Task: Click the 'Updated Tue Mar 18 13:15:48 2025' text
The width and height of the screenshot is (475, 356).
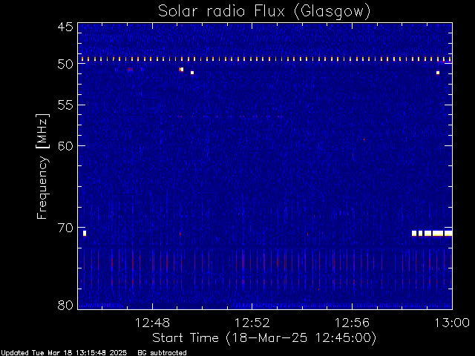Action: click(64, 353)
